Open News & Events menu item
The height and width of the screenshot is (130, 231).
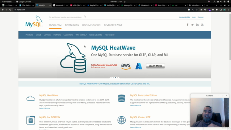click(x=95, y=35)
